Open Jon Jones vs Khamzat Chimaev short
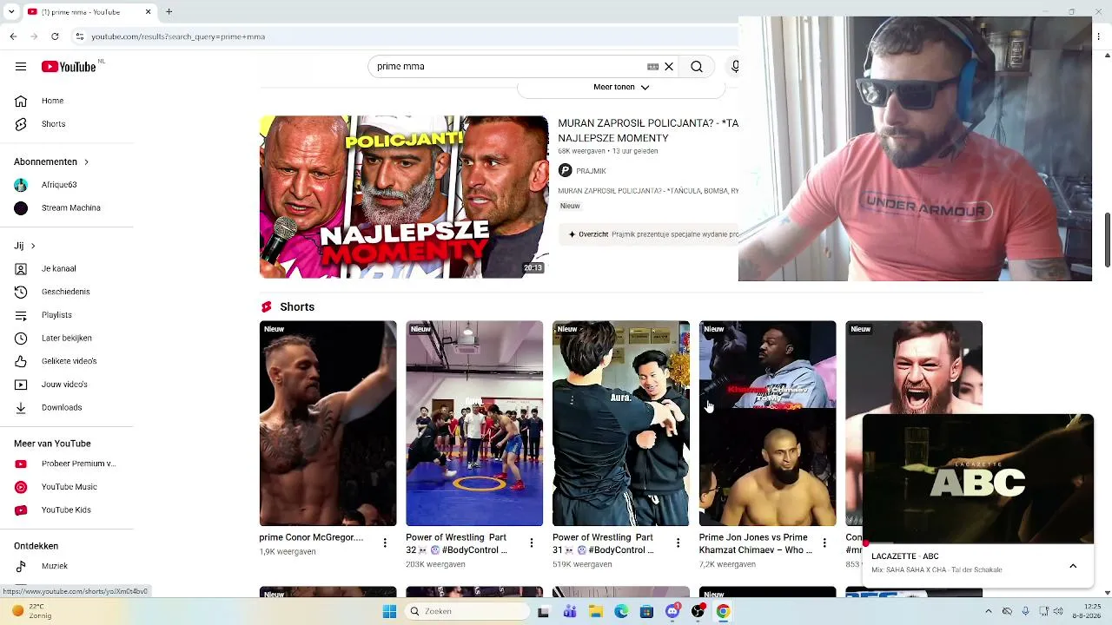Image resolution: width=1112 pixels, height=625 pixels. pyautogui.click(x=768, y=424)
